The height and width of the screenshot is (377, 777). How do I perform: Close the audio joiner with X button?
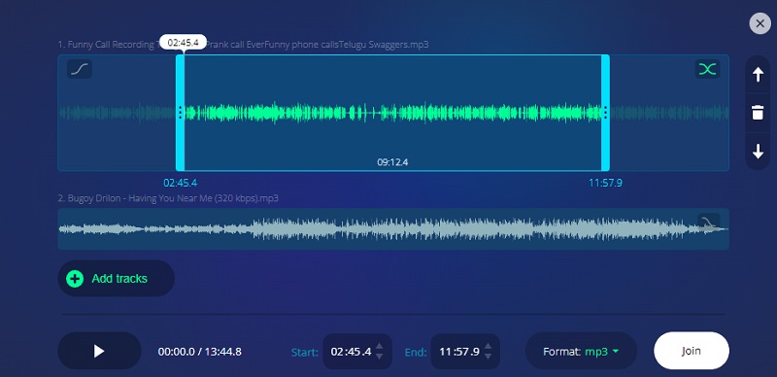760,23
